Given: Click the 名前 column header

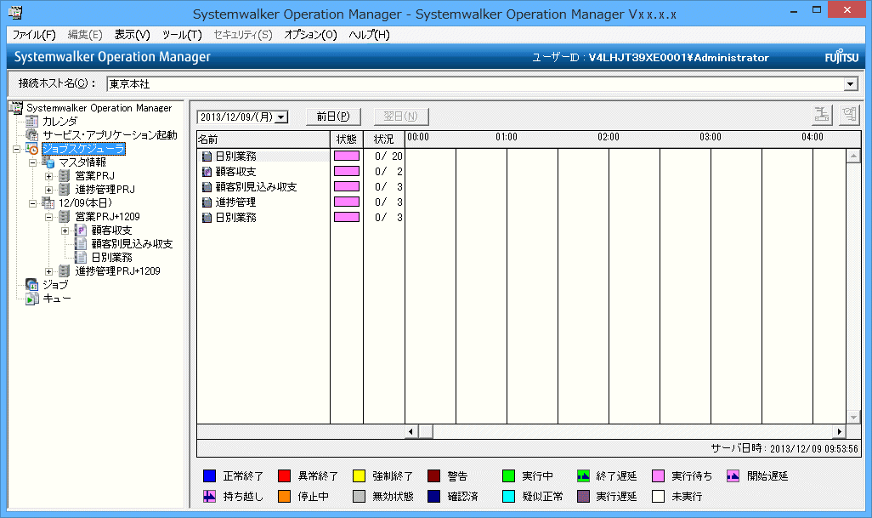Looking at the screenshot, I should (263, 139).
